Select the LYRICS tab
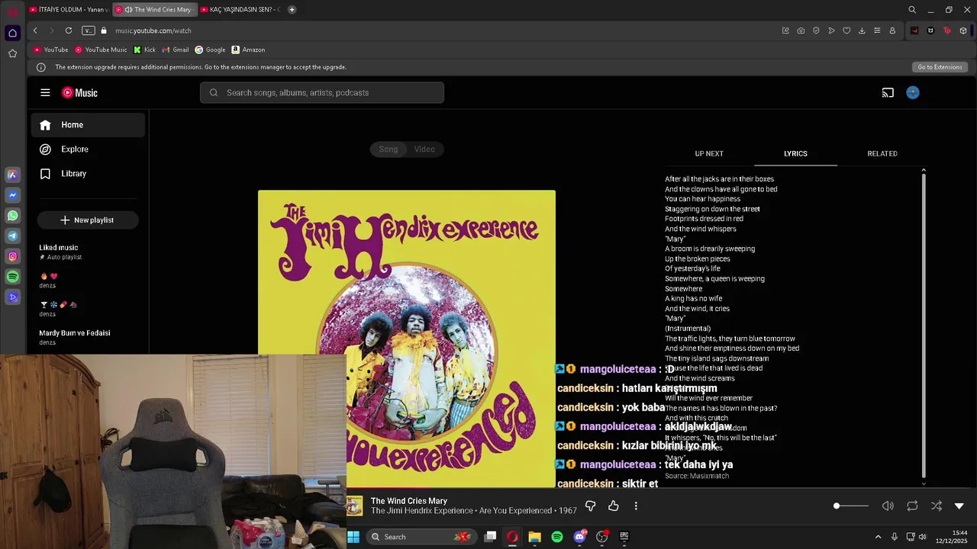Screen dimensions: 977x549 795,153
